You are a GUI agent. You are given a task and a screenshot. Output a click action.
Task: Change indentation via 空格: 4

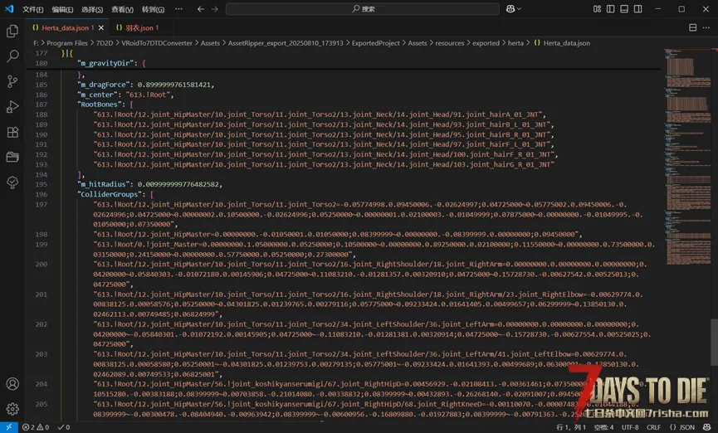pos(603,427)
